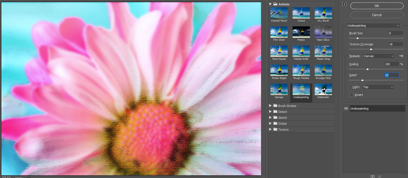Screen dimensions: 408x178
Task: Click the Relief value field
Action: point(392,75)
